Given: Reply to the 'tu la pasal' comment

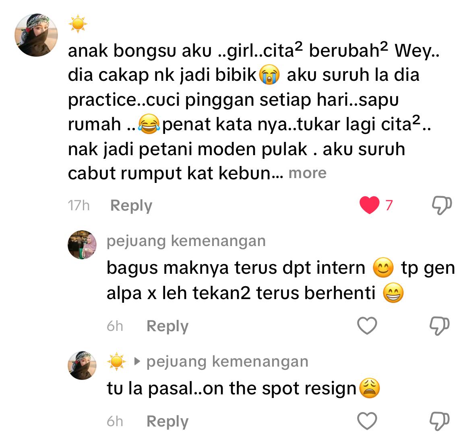Looking at the screenshot, I should tap(167, 421).
